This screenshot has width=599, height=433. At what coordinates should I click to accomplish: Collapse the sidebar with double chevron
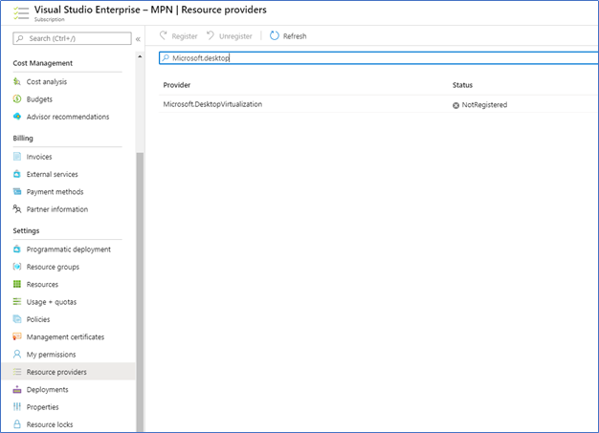click(138, 39)
